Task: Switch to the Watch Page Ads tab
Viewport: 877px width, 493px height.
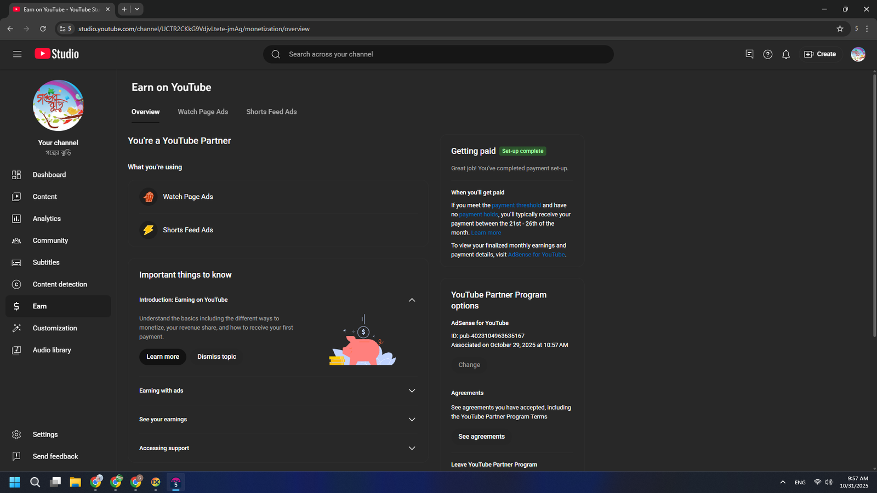Action: click(x=203, y=112)
